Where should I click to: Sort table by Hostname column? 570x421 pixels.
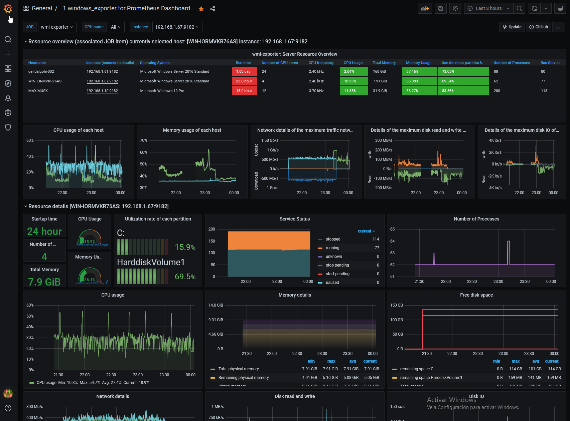tap(37, 63)
